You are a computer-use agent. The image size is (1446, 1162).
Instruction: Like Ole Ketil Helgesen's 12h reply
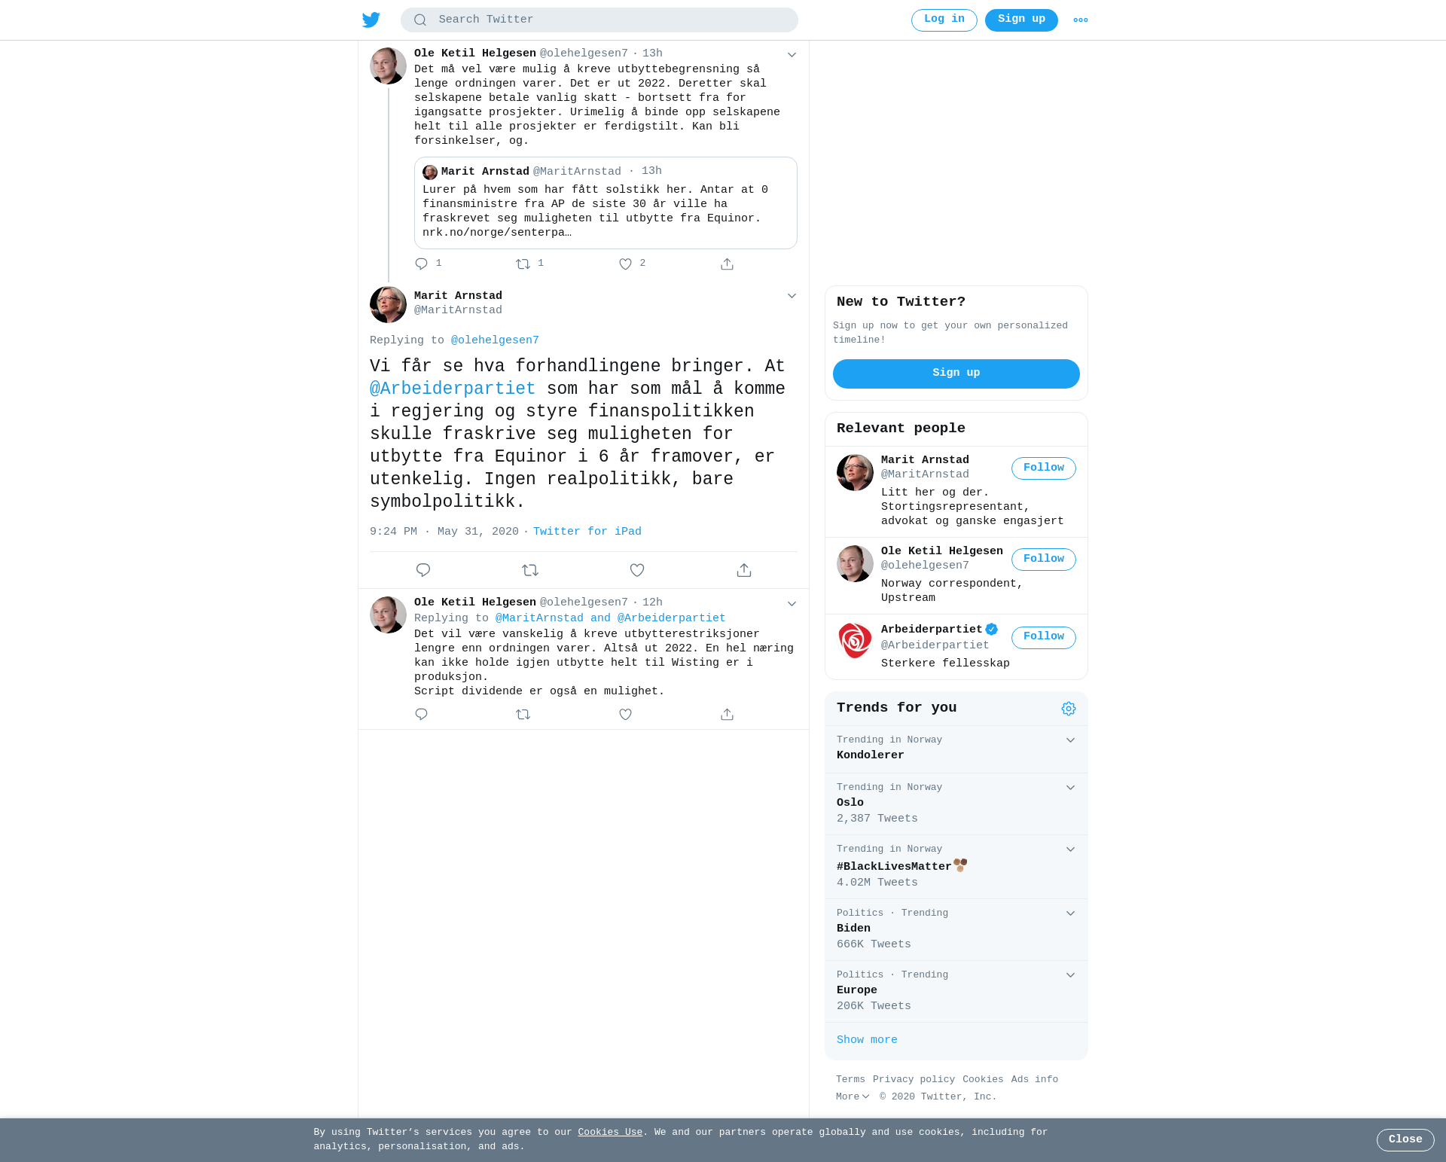pos(625,714)
